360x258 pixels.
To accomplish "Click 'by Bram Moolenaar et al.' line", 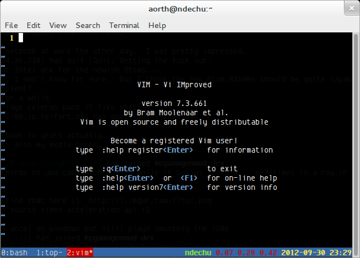I will pyautogui.click(x=176, y=113).
